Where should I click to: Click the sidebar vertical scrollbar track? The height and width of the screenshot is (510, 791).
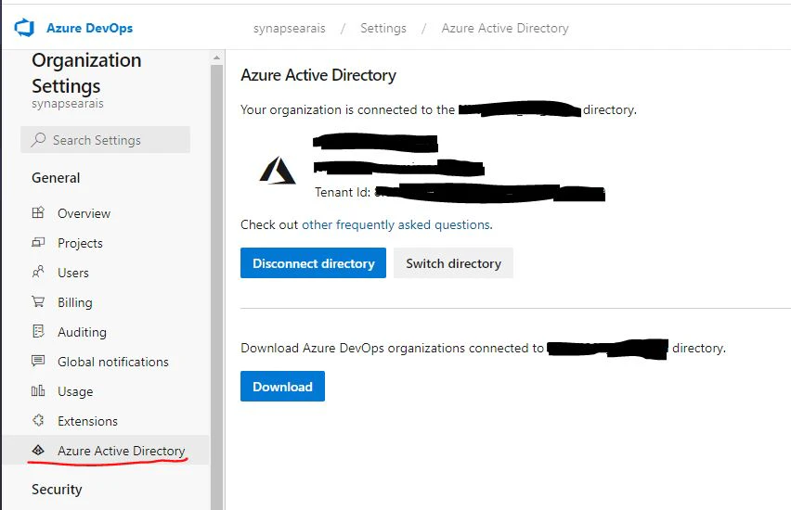coord(216,287)
